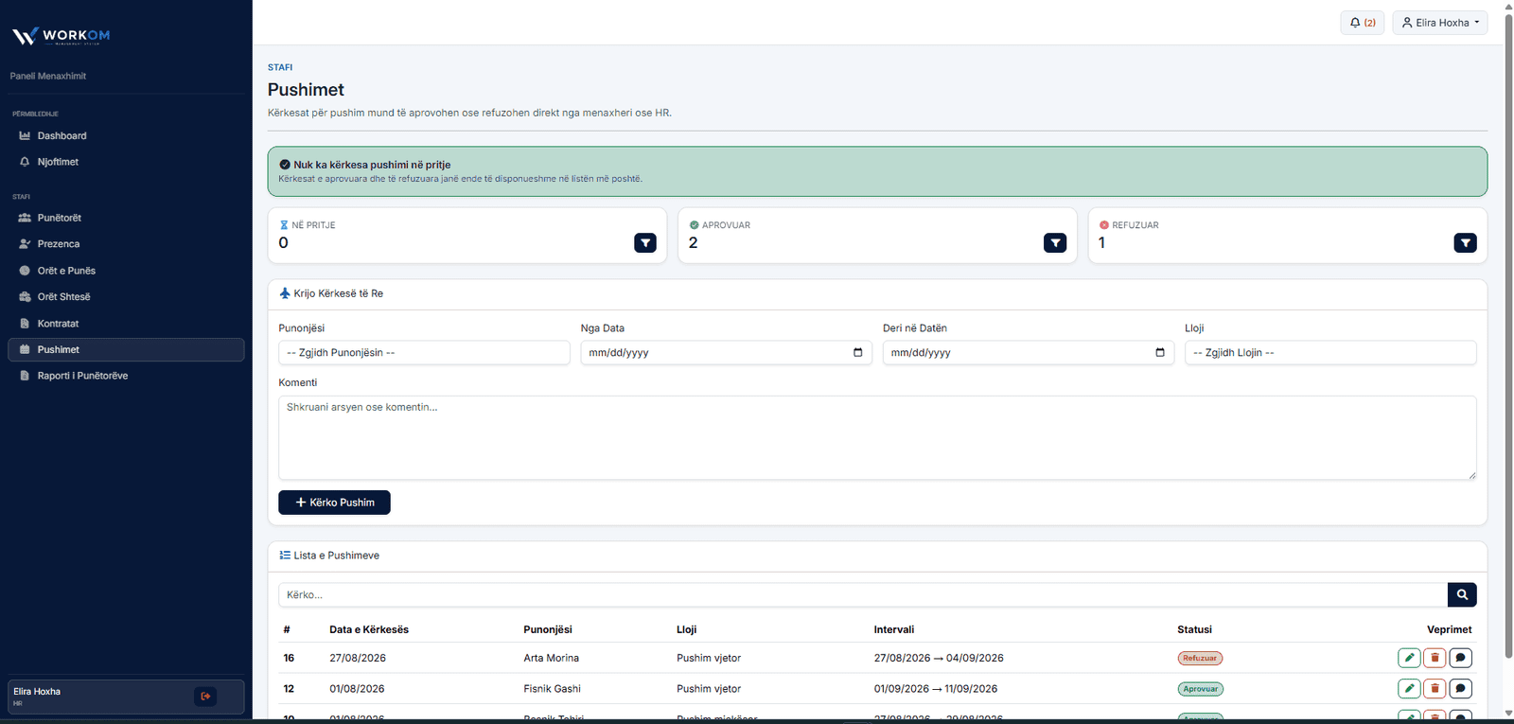Navigate to Prezenca in the sidebar

coord(126,244)
